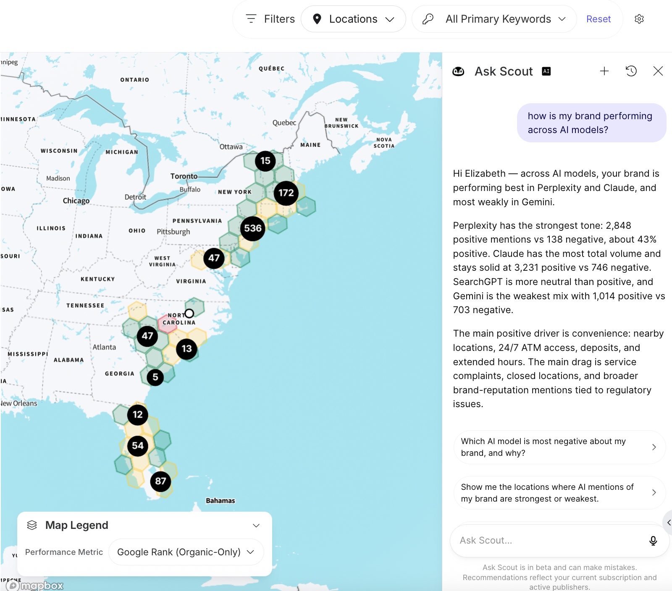Click the AI badge beside Ask Scout
This screenshot has width=672, height=591.
tap(546, 71)
